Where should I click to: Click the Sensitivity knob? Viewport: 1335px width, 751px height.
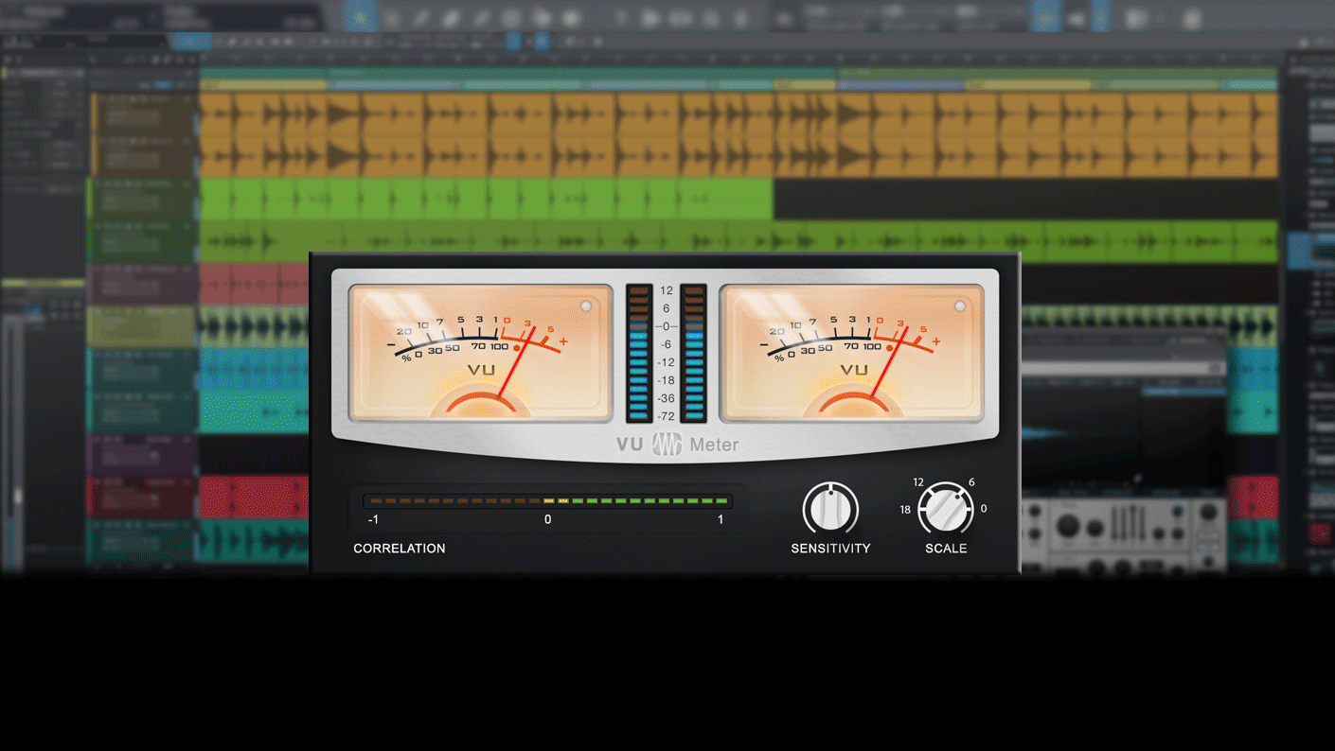[830, 509]
